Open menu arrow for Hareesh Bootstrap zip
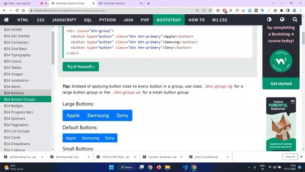 coord(181,157)
